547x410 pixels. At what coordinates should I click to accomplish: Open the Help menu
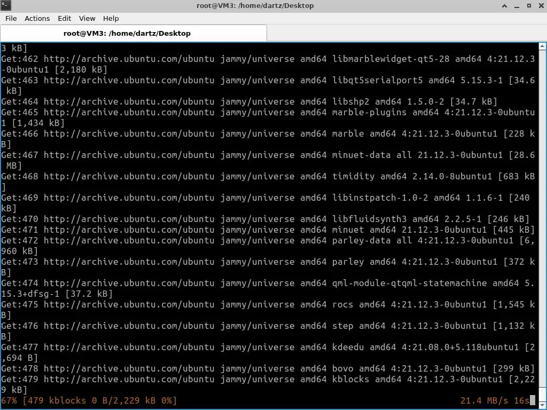[111, 19]
